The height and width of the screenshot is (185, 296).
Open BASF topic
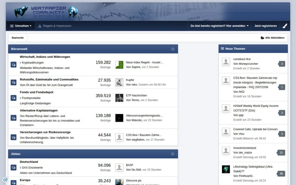point(129,165)
